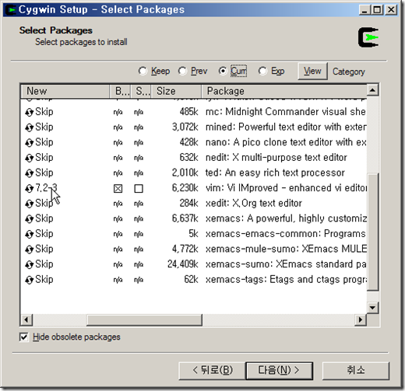The image size is (405, 391).
Task: Click the cycle icon for nedit package
Action: [x=30, y=158]
